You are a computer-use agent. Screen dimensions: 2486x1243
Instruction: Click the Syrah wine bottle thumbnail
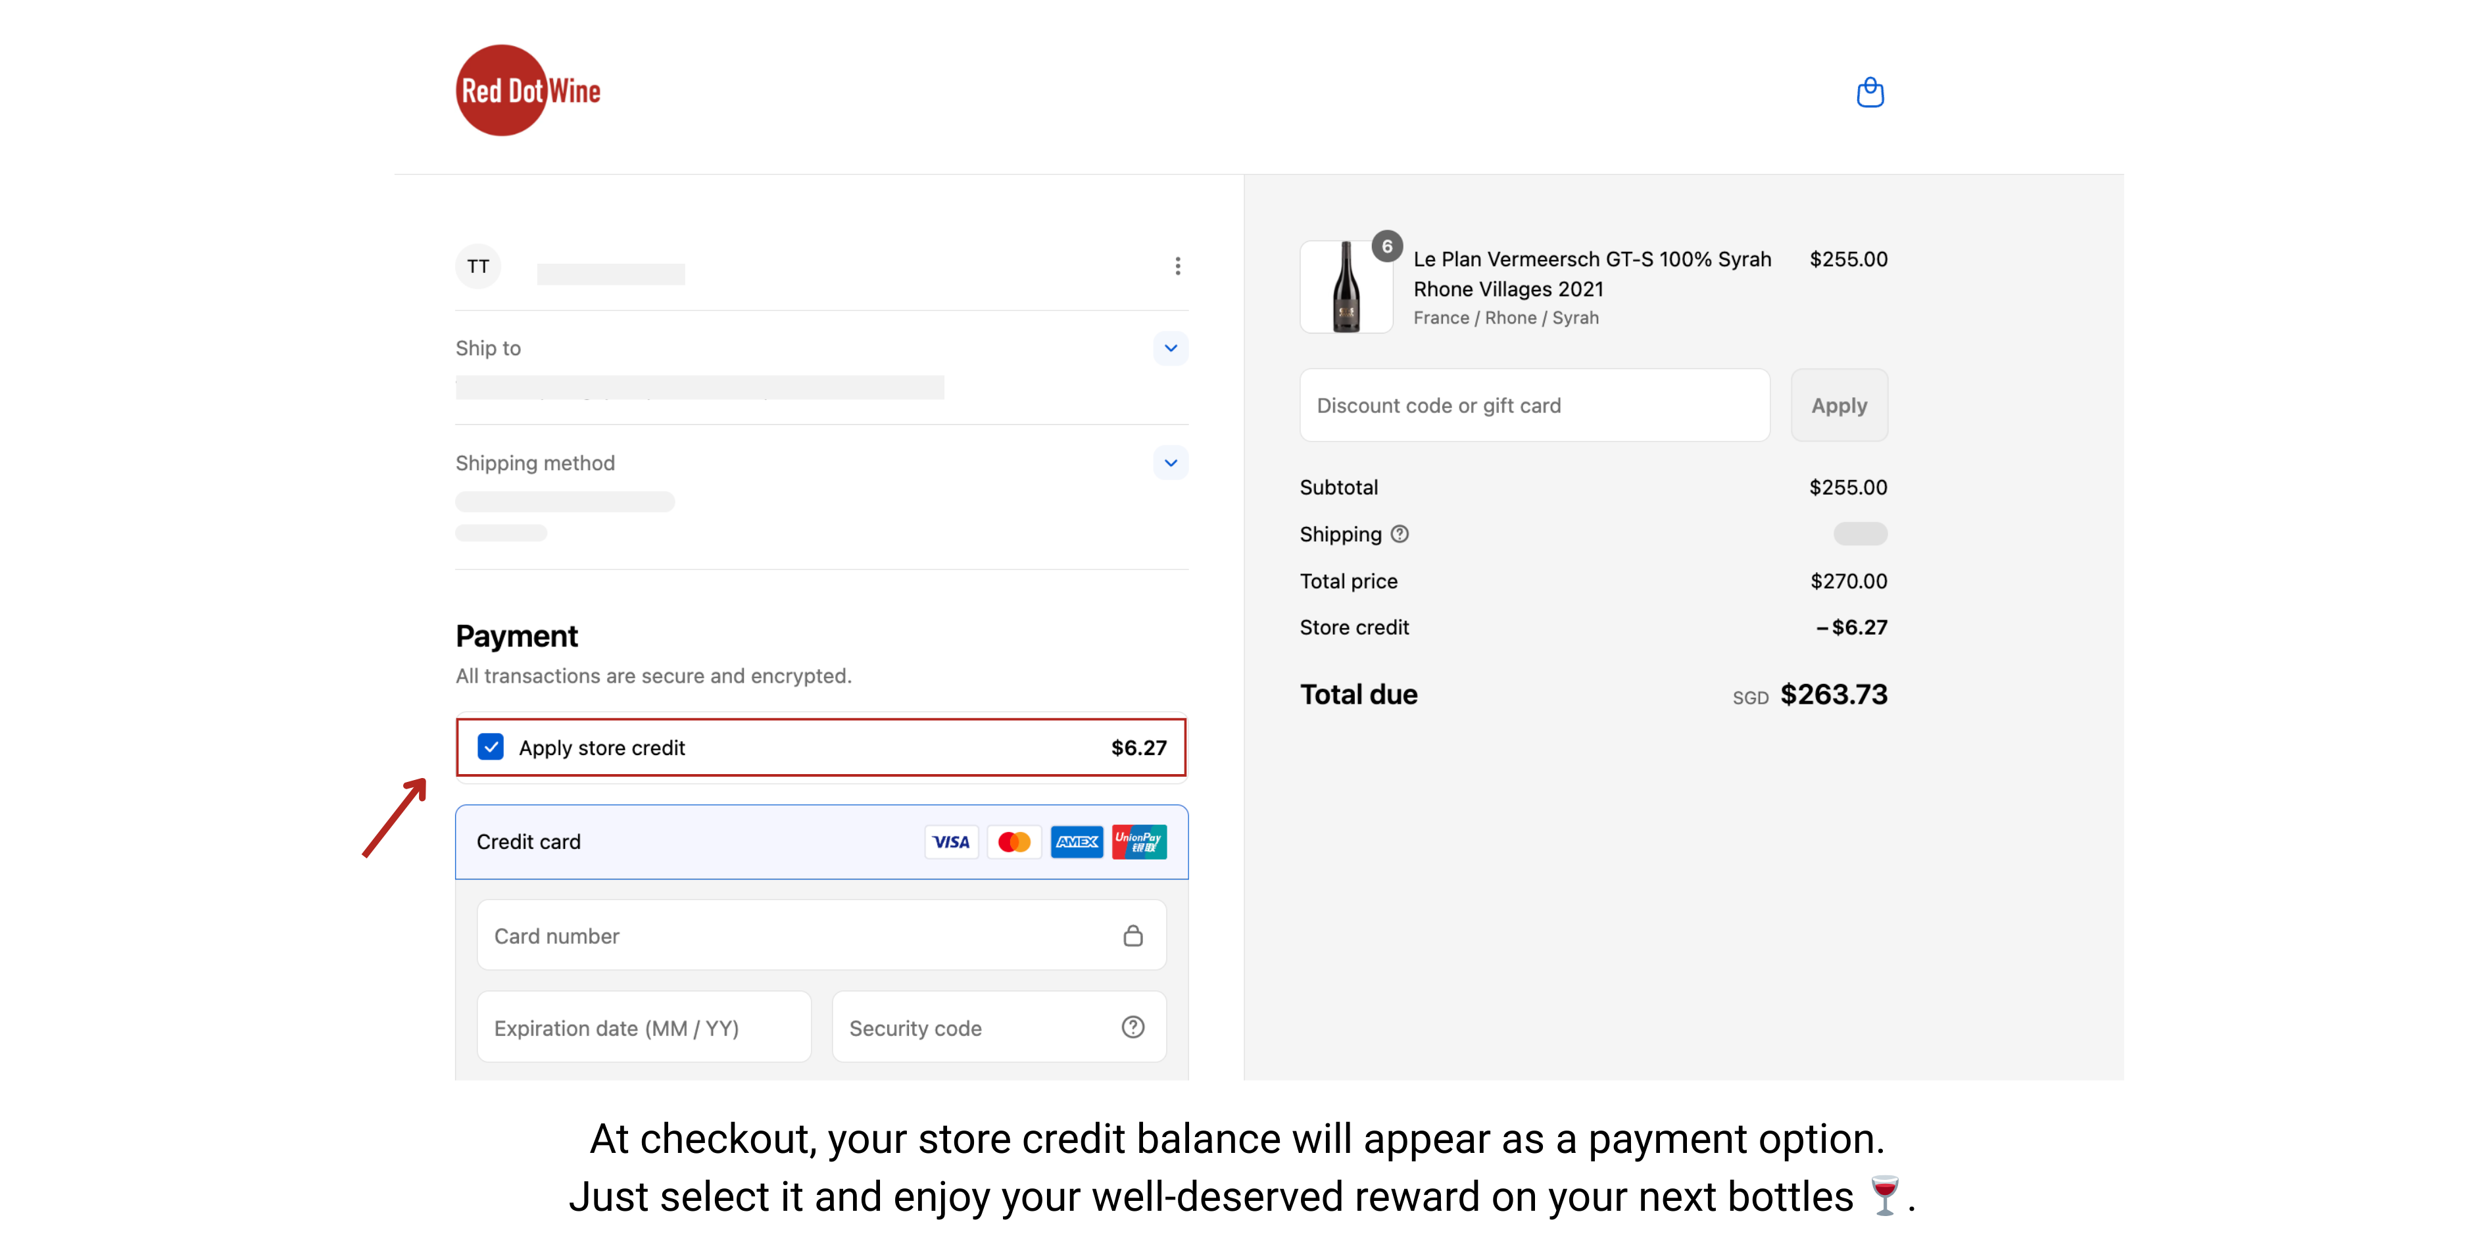pos(1346,287)
